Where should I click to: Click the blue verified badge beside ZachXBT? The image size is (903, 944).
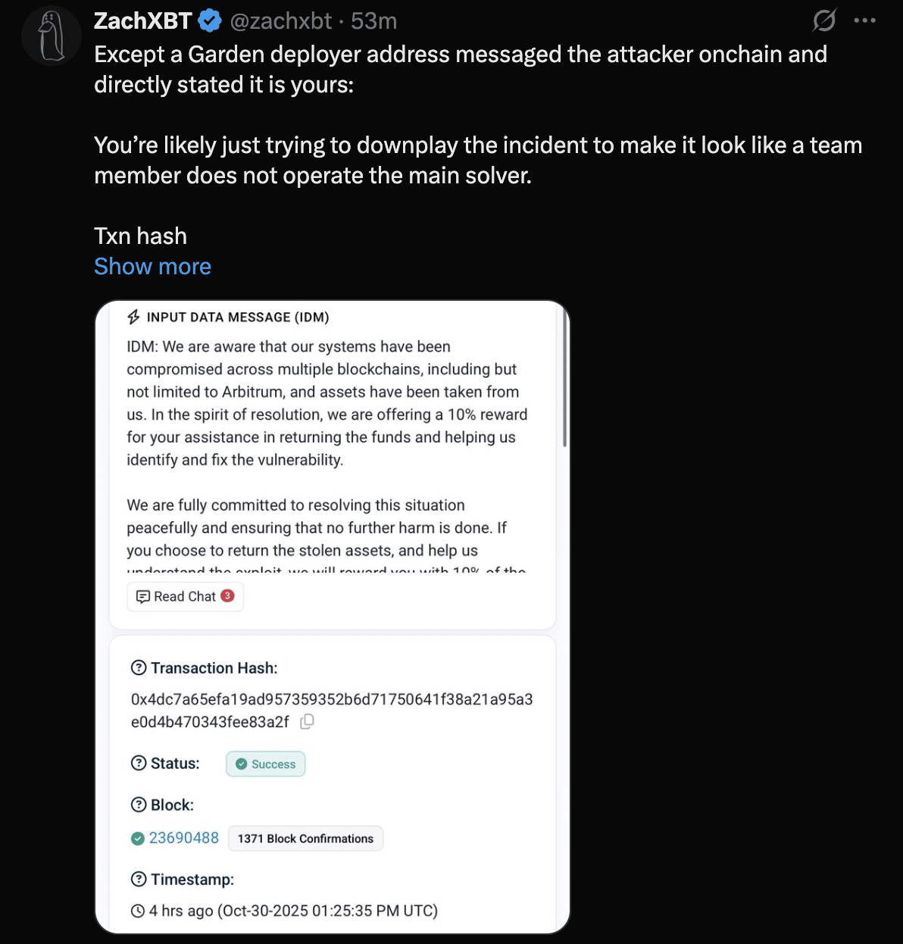click(210, 20)
